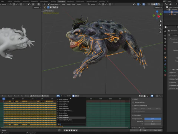Collapse Transform panel
The width and height of the screenshot is (178, 134).
(169, 39)
